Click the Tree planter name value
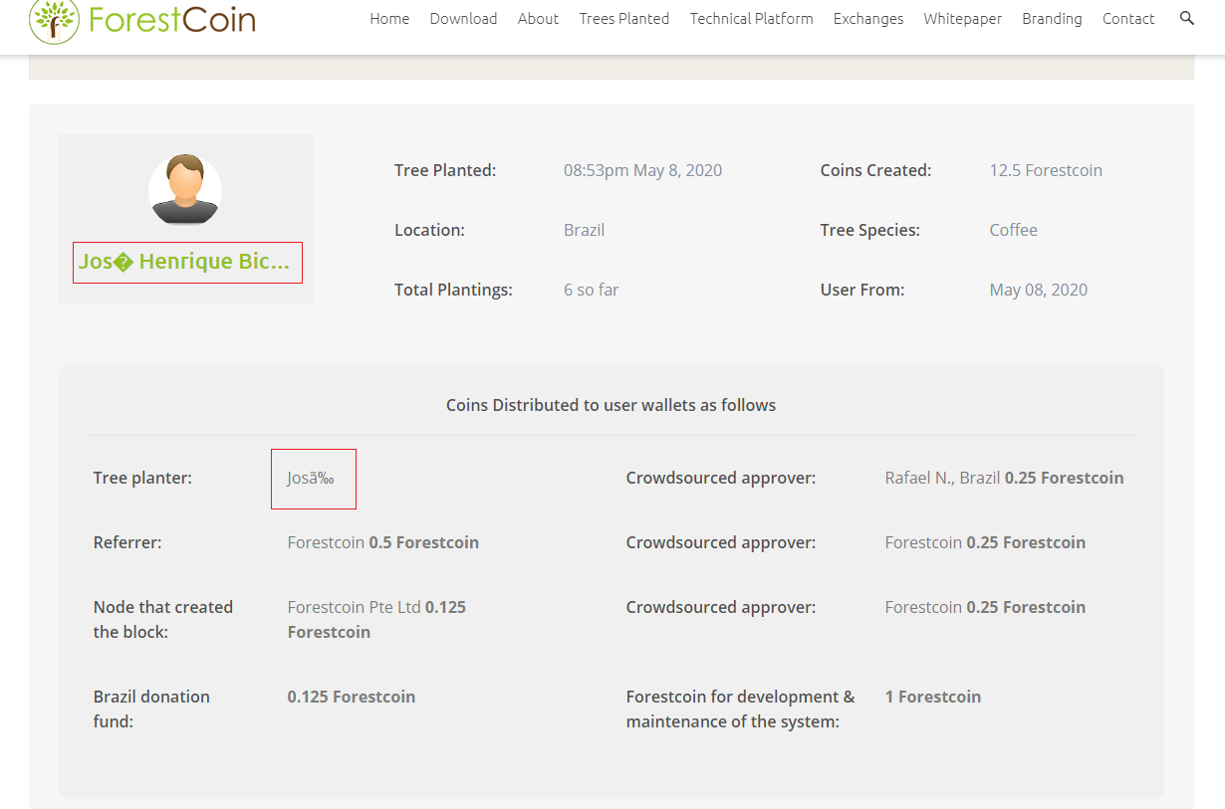This screenshot has height=809, width=1225. pyautogui.click(x=311, y=479)
